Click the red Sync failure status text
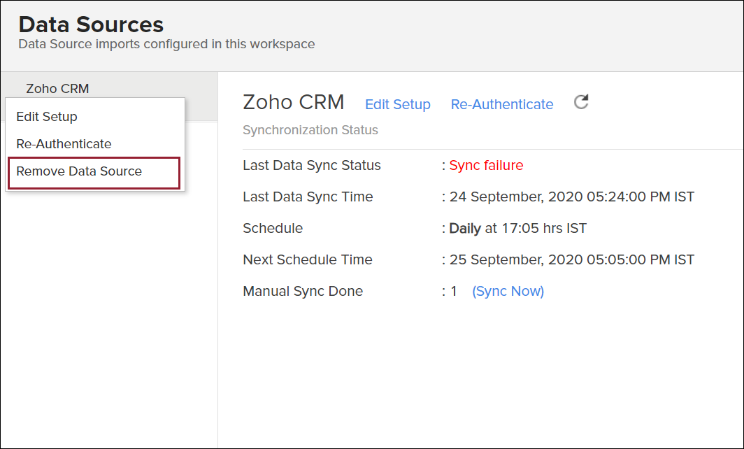Viewport: 744px width, 449px height. tap(486, 166)
